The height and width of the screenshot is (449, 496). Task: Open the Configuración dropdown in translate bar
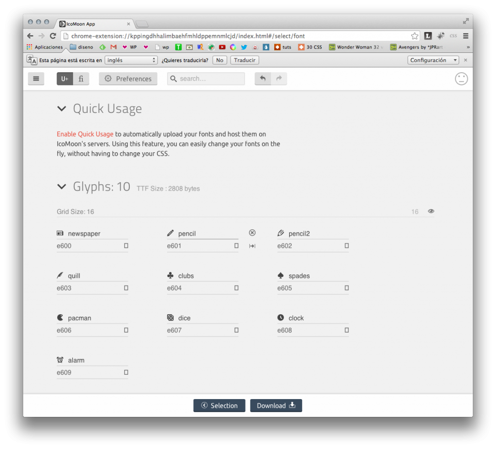433,60
